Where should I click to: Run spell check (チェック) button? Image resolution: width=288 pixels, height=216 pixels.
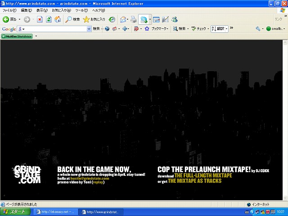[x=199, y=29]
